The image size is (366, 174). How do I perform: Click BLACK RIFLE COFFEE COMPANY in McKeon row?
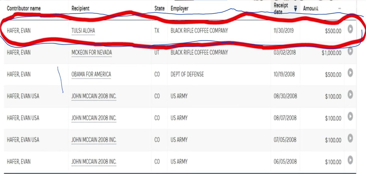tap(199, 53)
